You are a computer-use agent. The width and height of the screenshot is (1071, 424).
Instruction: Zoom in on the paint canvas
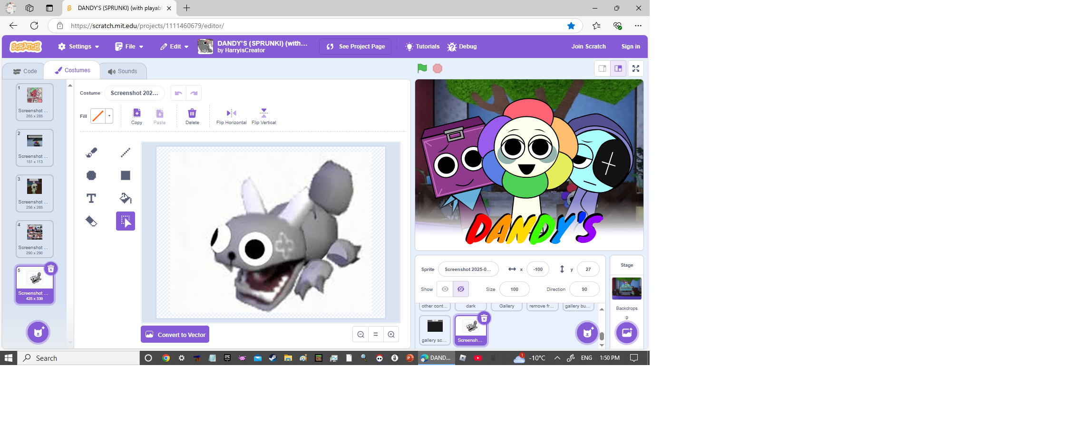391,335
